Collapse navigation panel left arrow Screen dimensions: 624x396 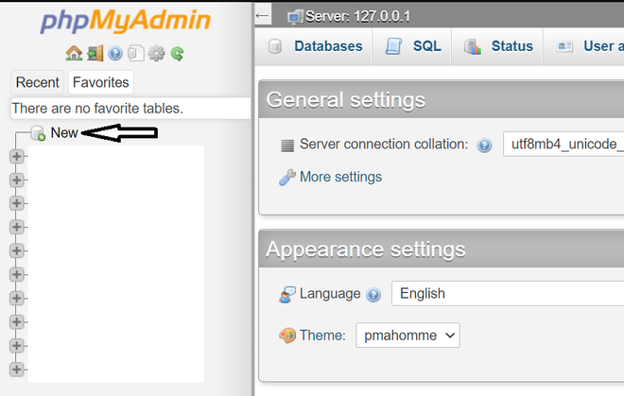(263, 15)
